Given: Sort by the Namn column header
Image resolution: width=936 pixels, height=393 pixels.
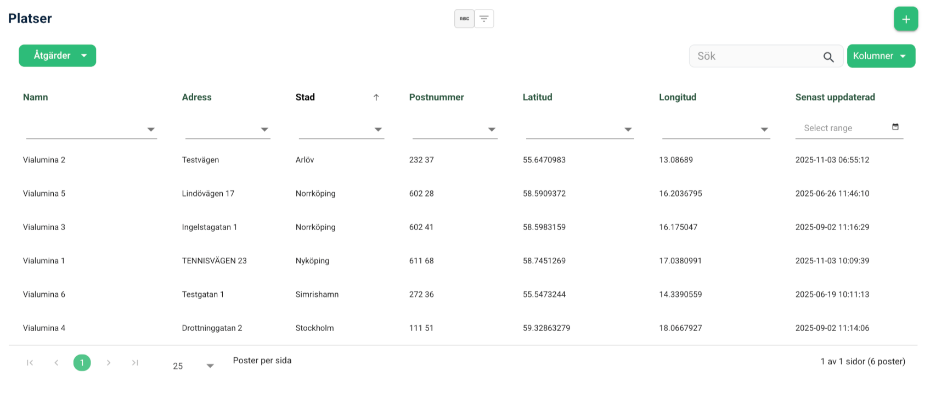Looking at the screenshot, I should [36, 97].
